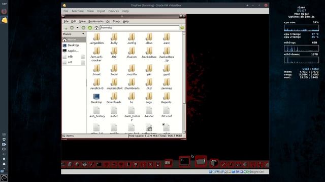Select the .config folder
Image resolution: width=325 pixels, height=182 pixels.
click(x=132, y=39)
